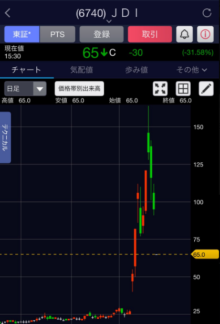Click the 高値 65.0 label
Viewport: 220px width, 324px height.
[x=16, y=101]
